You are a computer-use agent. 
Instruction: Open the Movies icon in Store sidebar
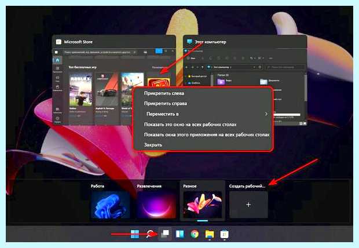coord(57,87)
